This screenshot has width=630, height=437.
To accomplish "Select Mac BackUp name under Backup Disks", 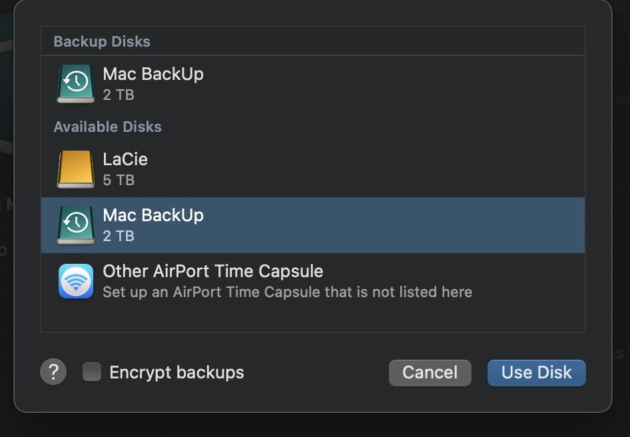I will (153, 74).
